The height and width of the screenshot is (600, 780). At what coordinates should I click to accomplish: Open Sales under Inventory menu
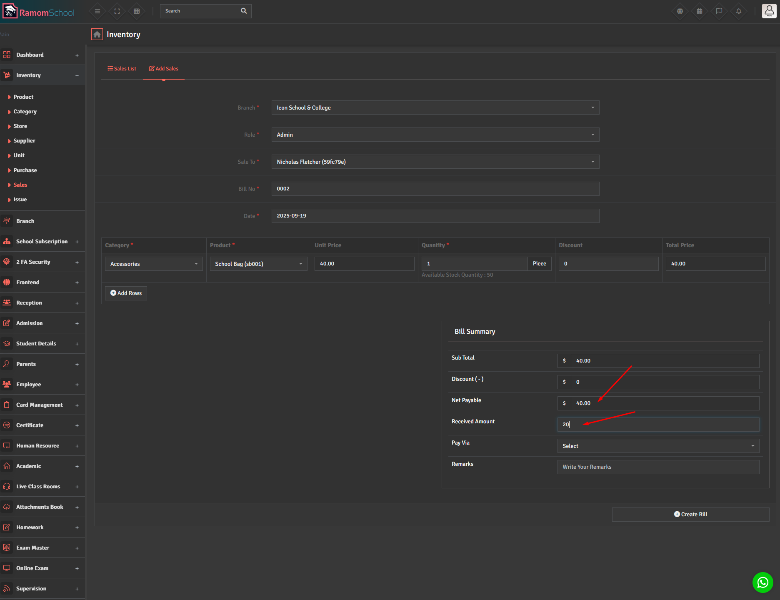click(x=20, y=185)
